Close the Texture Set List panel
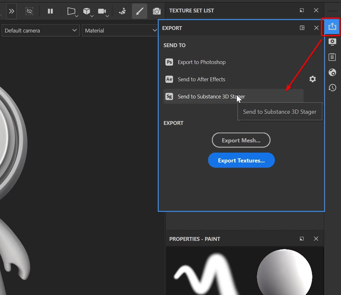Image resolution: width=341 pixels, height=295 pixels. pyautogui.click(x=316, y=10)
